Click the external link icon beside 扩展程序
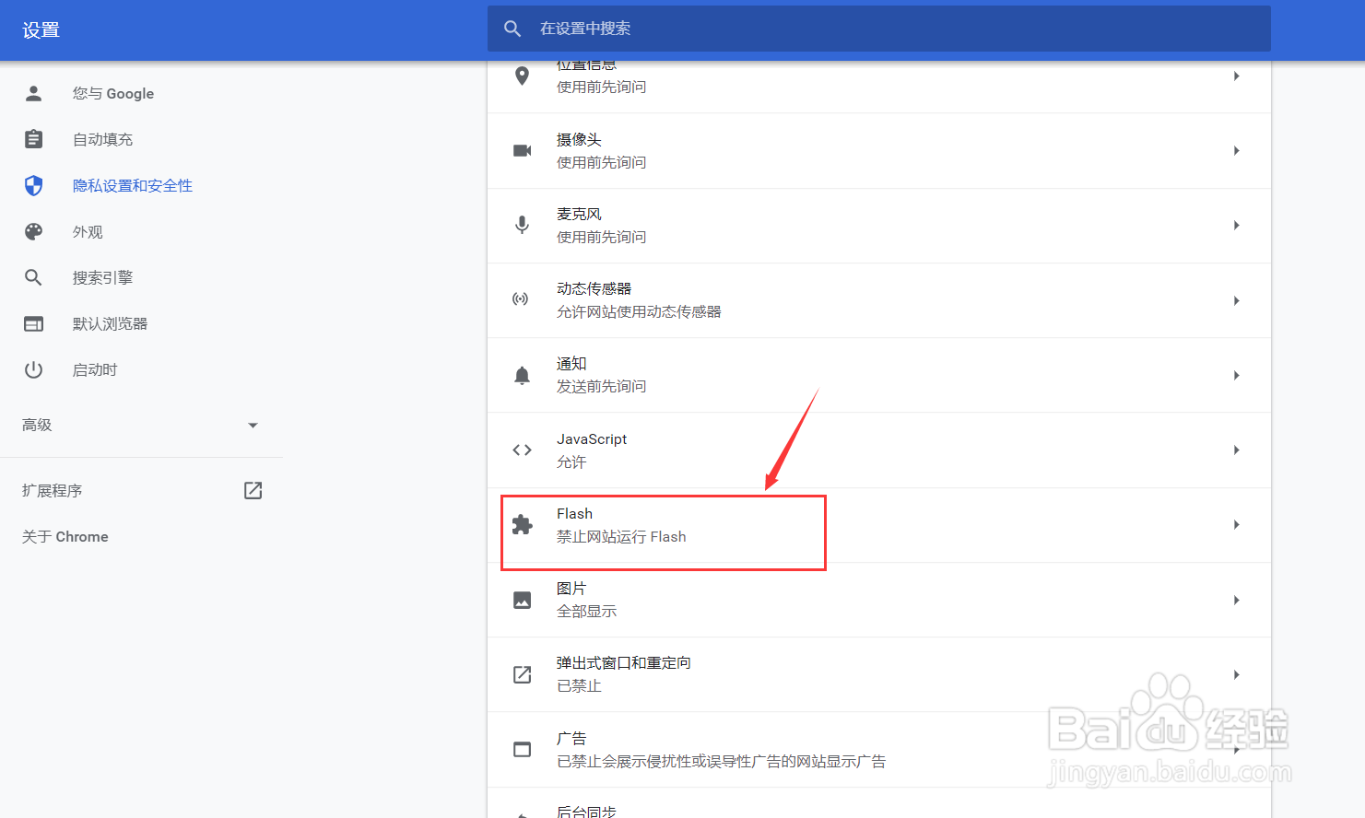This screenshot has height=818, width=1365. [253, 490]
